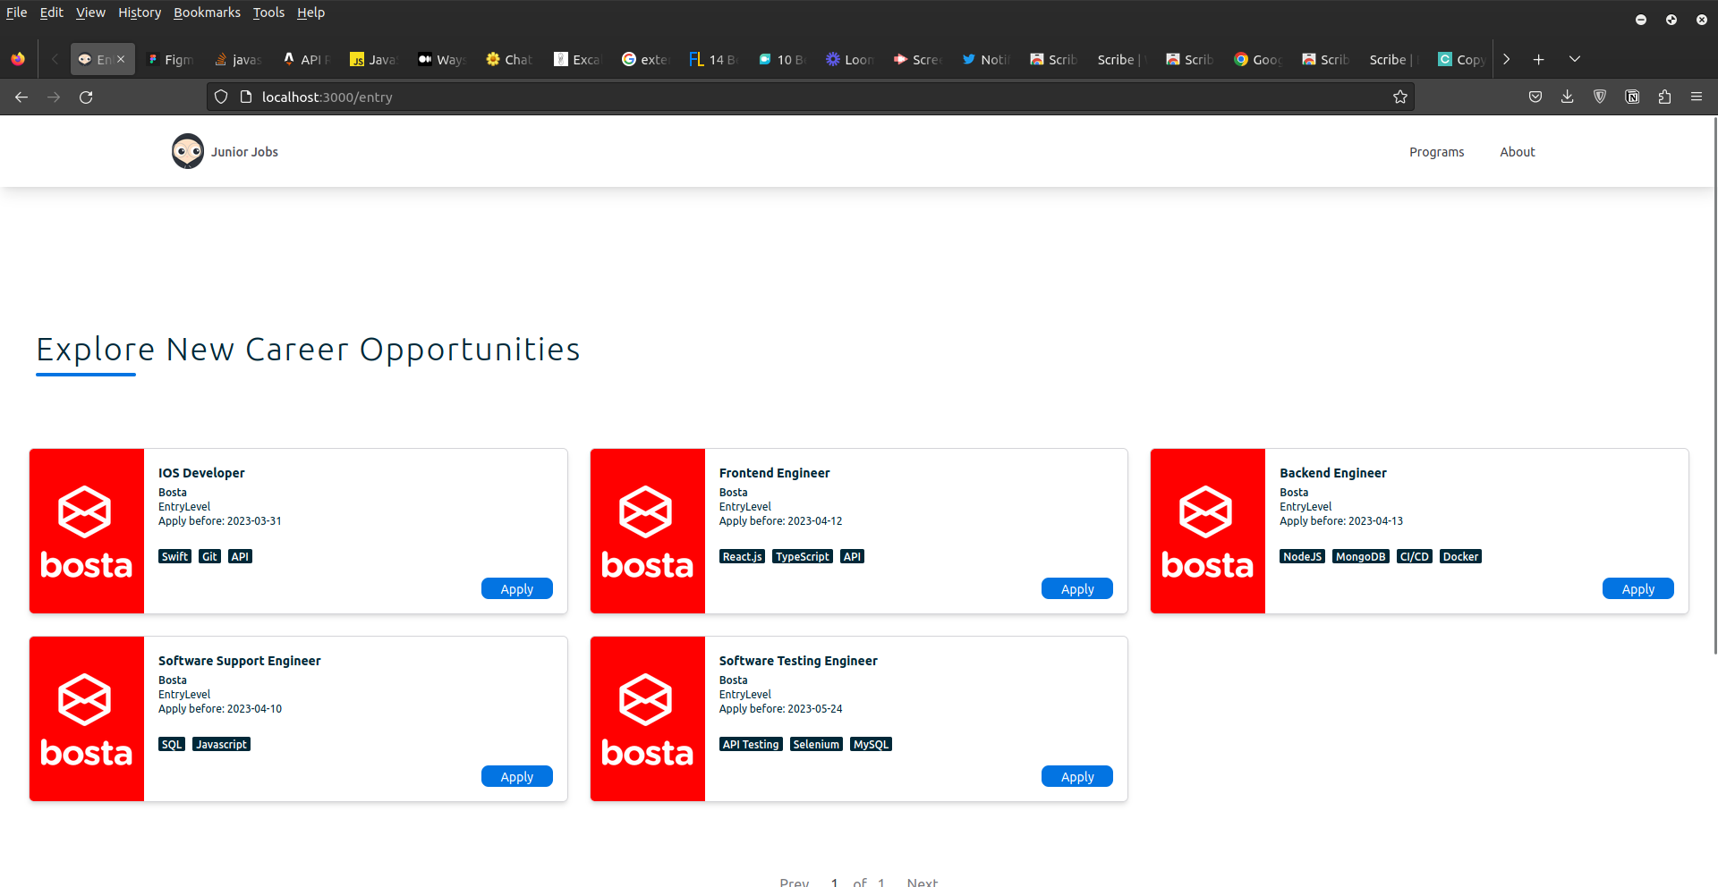Switch to the Twitter Notifications tab
The height and width of the screenshot is (887, 1718).
[985, 59]
